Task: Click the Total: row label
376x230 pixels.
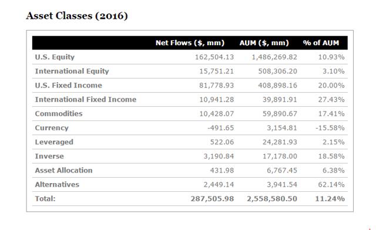Action: tap(45, 198)
